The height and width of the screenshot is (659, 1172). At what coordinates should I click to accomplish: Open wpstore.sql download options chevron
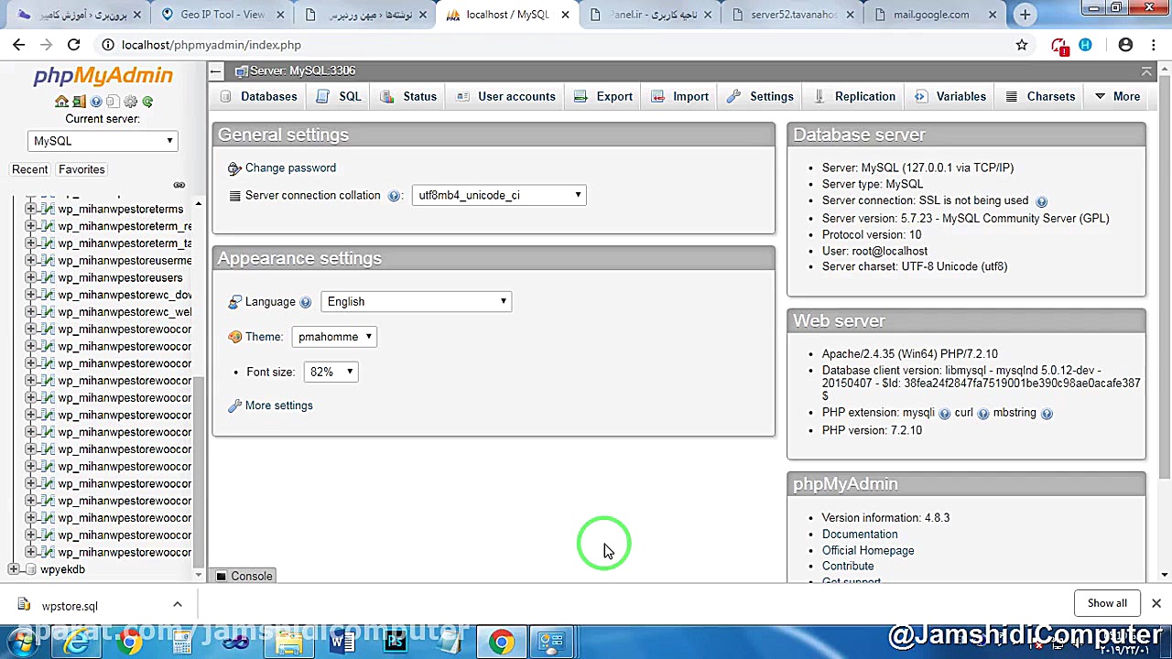tap(178, 605)
